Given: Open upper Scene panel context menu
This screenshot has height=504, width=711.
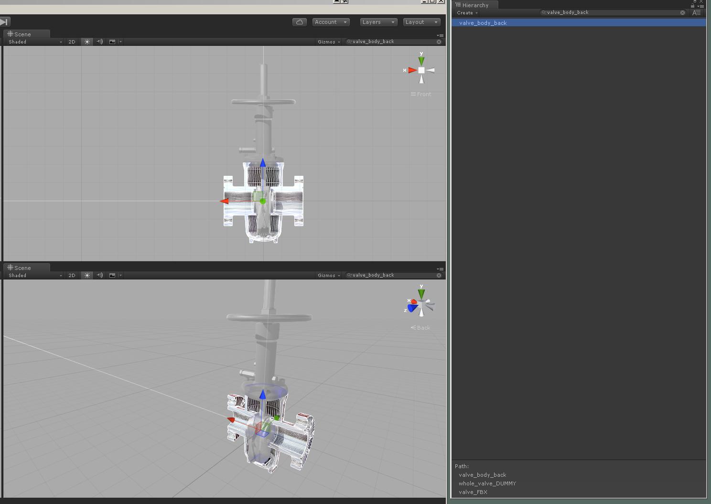Looking at the screenshot, I should click(440, 35).
